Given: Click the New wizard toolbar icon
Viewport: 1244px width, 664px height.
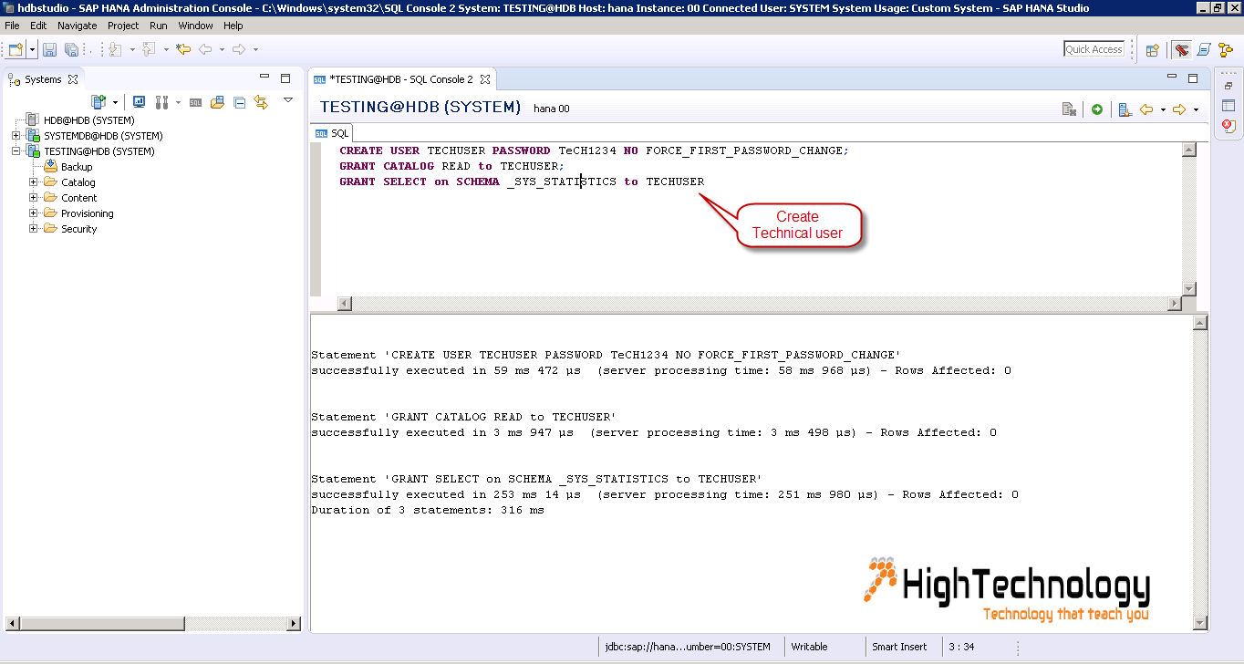Looking at the screenshot, I should [16, 49].
